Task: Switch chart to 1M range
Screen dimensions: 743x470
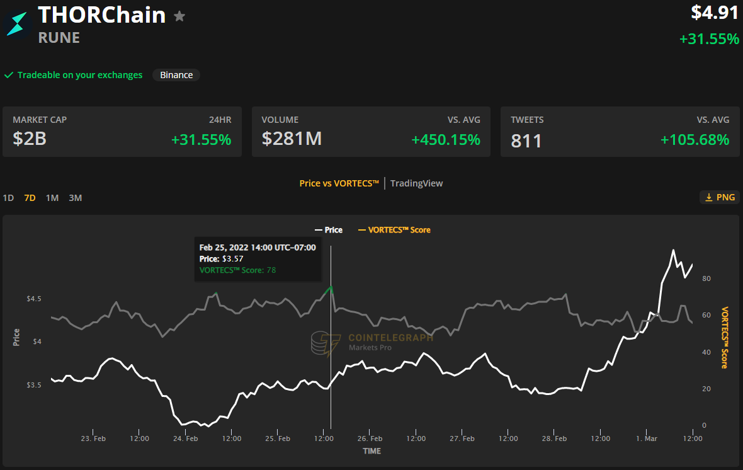Action: point(52,198)
